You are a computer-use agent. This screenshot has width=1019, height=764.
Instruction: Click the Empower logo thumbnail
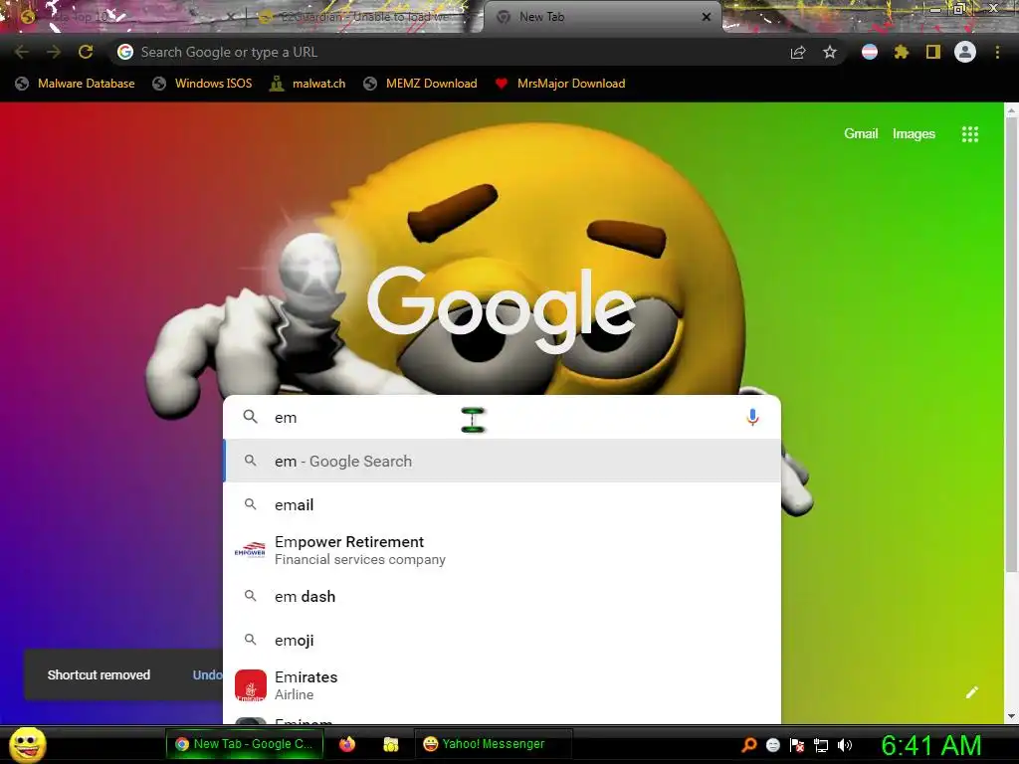250,550
